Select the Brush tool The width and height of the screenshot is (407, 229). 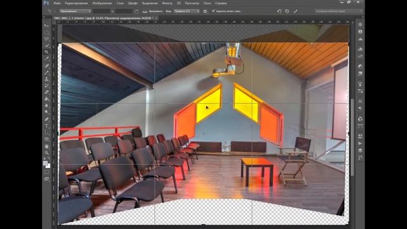pos(46,73)
